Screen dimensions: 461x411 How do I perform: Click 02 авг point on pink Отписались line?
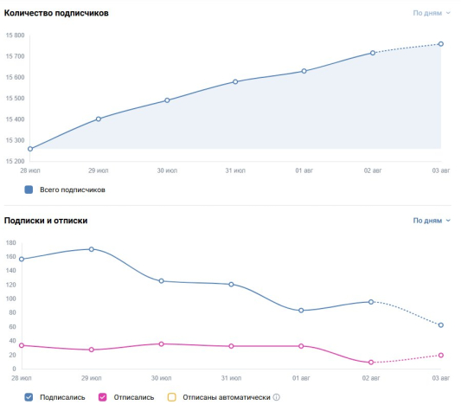click(x=371, y=363)
